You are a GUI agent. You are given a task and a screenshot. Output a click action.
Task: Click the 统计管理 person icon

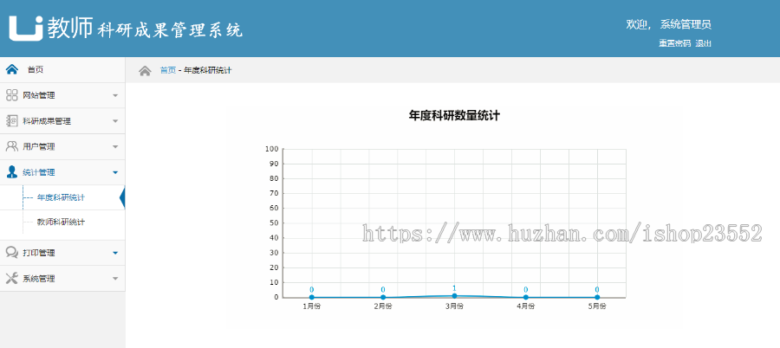(x=12, y=172)
